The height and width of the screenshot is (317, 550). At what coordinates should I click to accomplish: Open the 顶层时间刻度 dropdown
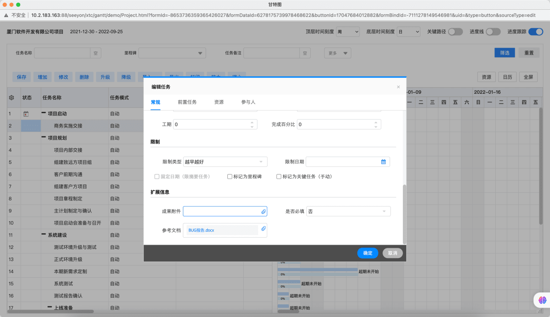tap(348, 32)
